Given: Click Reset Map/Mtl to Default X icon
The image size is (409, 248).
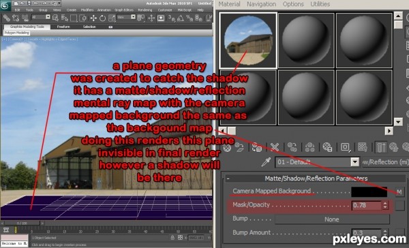Looking at the screenshot, I should click(275, 147).
